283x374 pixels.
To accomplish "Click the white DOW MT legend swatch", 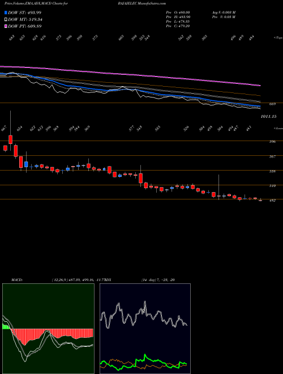I will [6, 20].
